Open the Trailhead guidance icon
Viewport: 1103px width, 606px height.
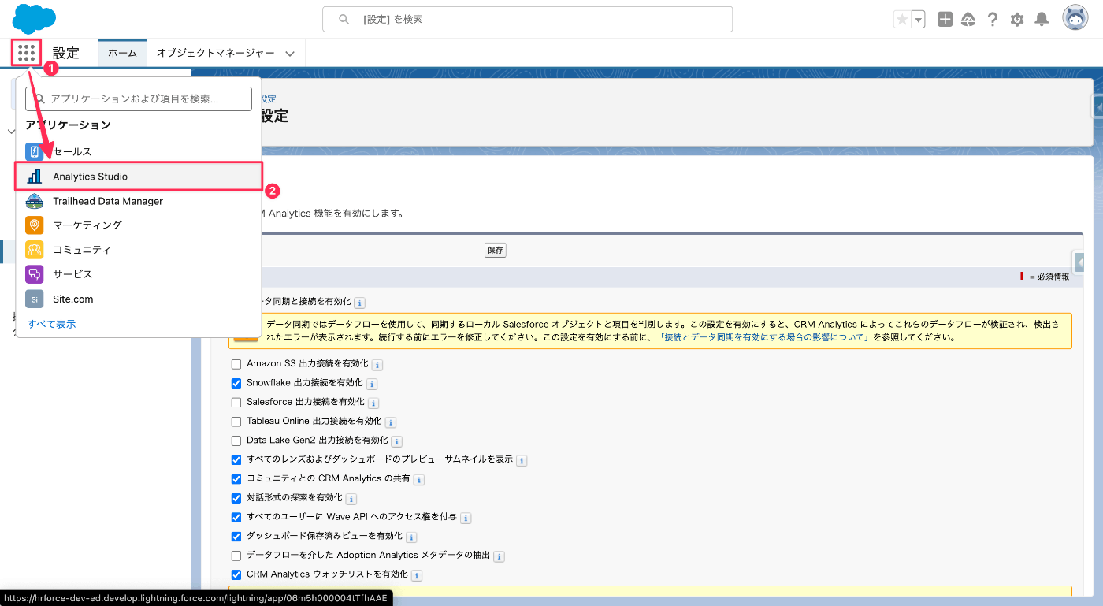(969, 20)
